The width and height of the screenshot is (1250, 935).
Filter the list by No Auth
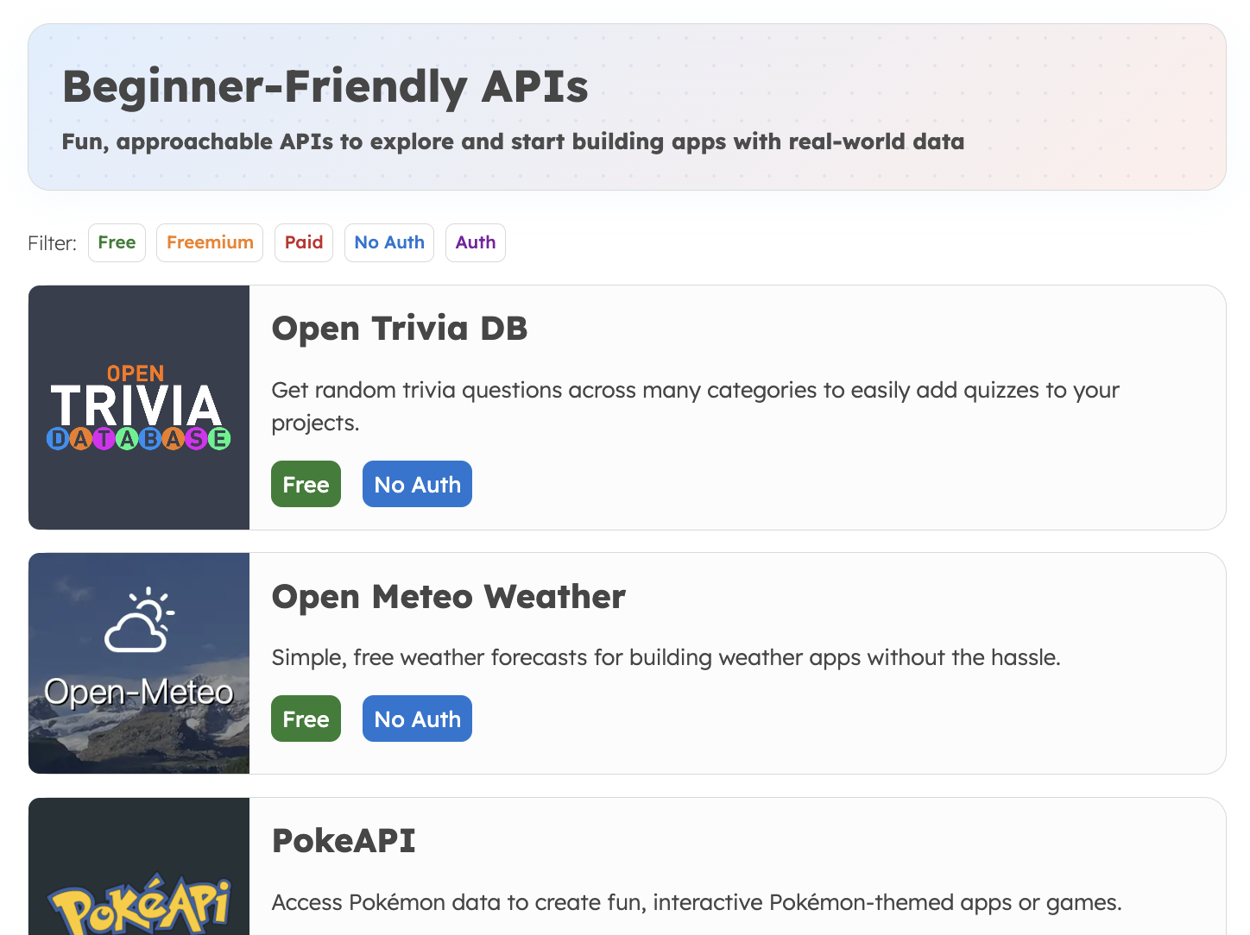point(389,242)
